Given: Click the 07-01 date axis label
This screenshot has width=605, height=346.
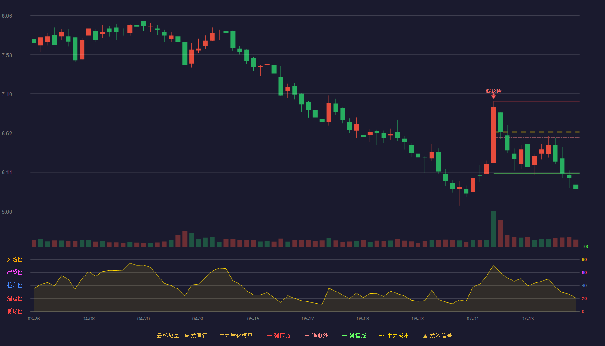Looking at the screenshot, I should pos(473,319).
